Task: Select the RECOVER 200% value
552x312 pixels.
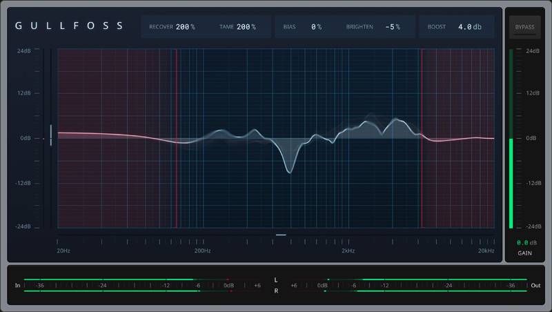Action: [184, 27]
